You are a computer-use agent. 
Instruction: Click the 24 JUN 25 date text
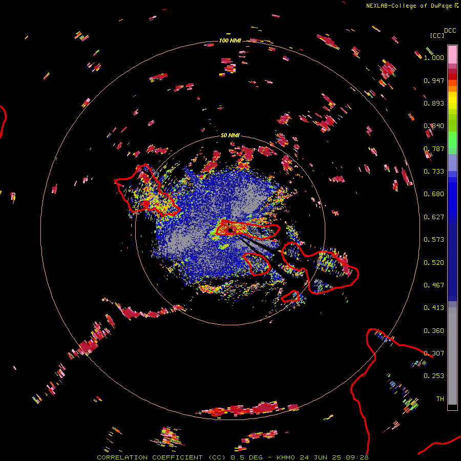pyautogui.click(x=321, y=457)
